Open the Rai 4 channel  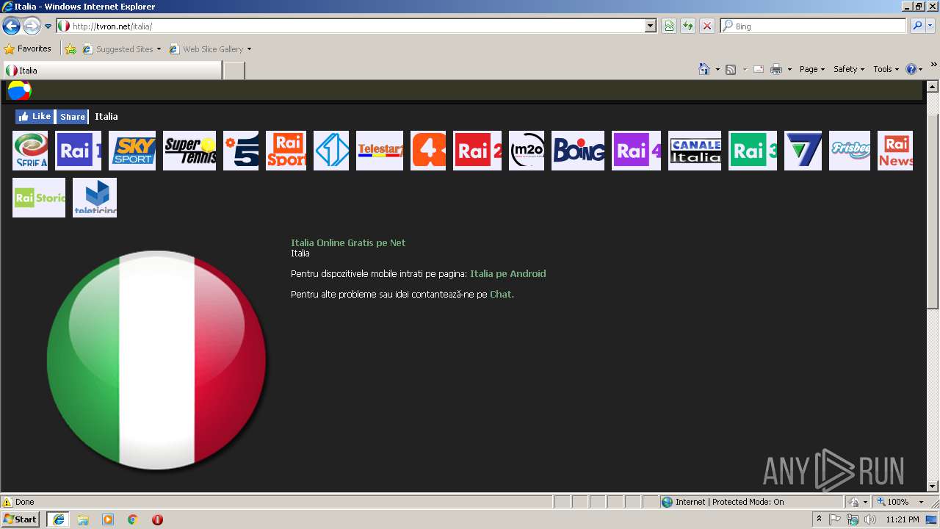coord(636,151)
